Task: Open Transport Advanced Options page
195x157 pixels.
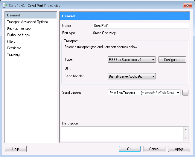Action: (x=27, y=22)
